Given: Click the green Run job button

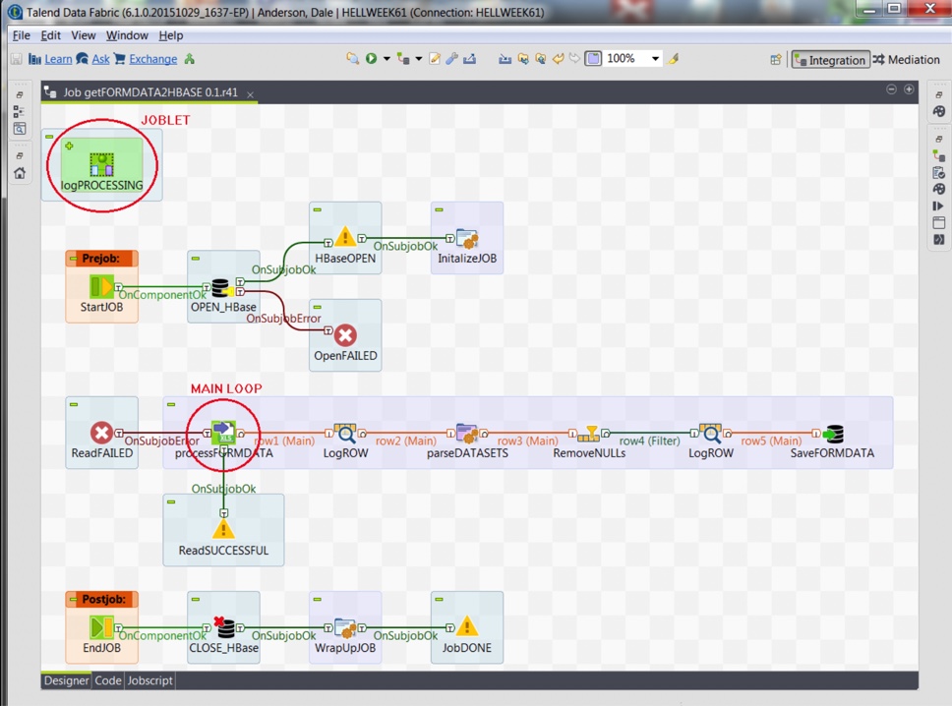Looking at the screenshot, I should coord(371,58).
